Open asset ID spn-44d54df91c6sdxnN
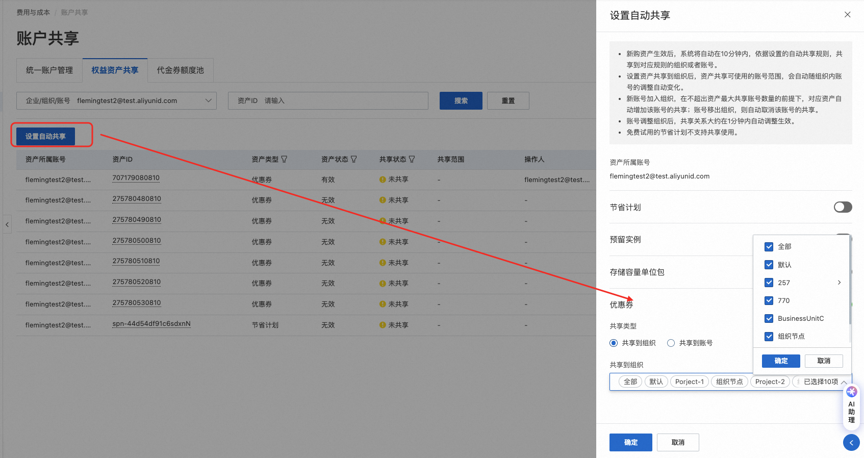 [151, 324]
